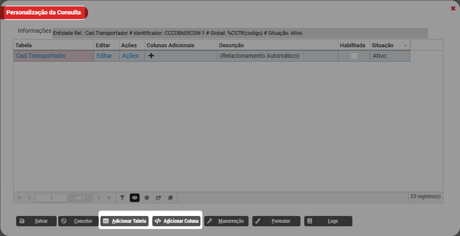
Task: Open the Ações menu for Cad.Transportador
Action: (130, 56)
